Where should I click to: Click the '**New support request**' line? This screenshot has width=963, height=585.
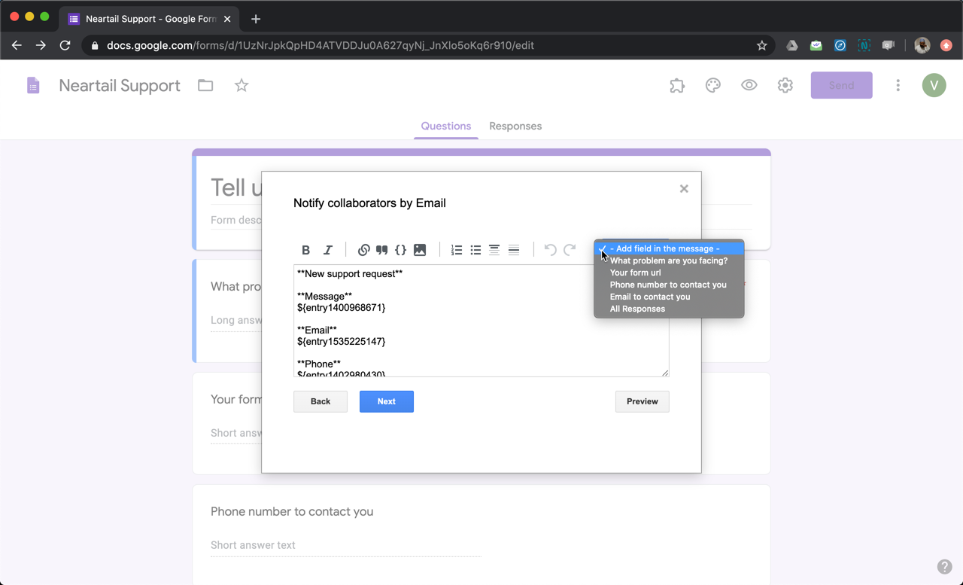[350, 273]
